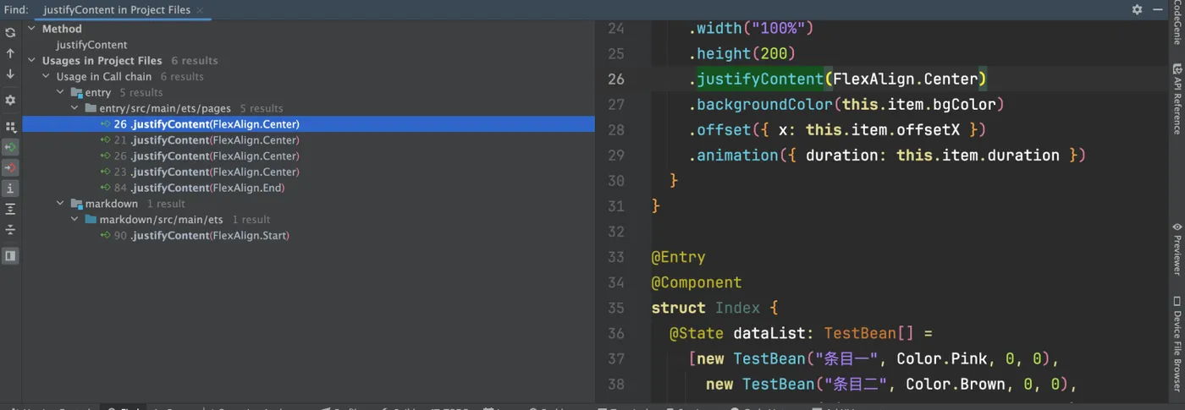Collapse all results in the tree
The image size is (1185, 410).
(x=10, y=230)
